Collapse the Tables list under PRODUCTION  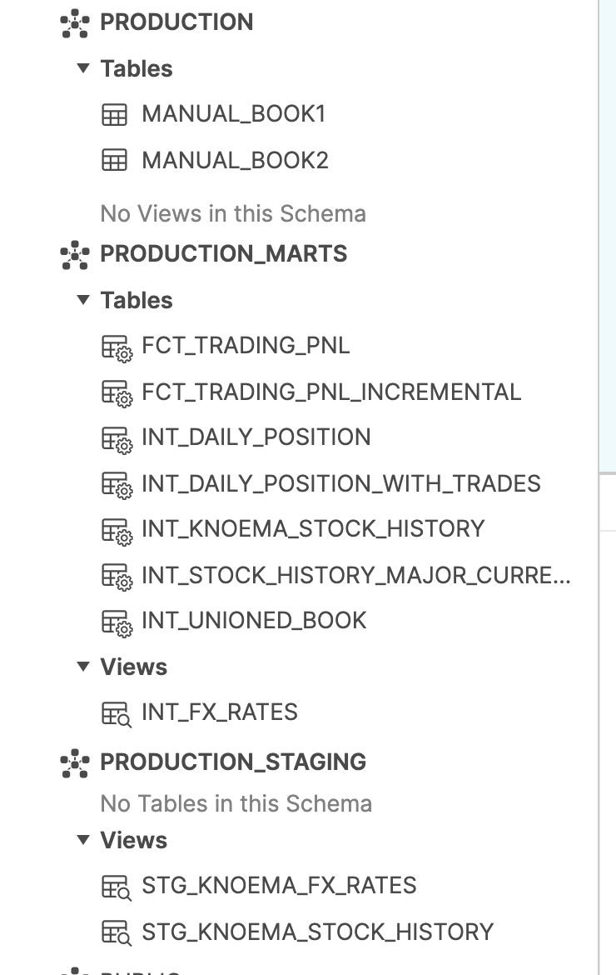[82, 68]
